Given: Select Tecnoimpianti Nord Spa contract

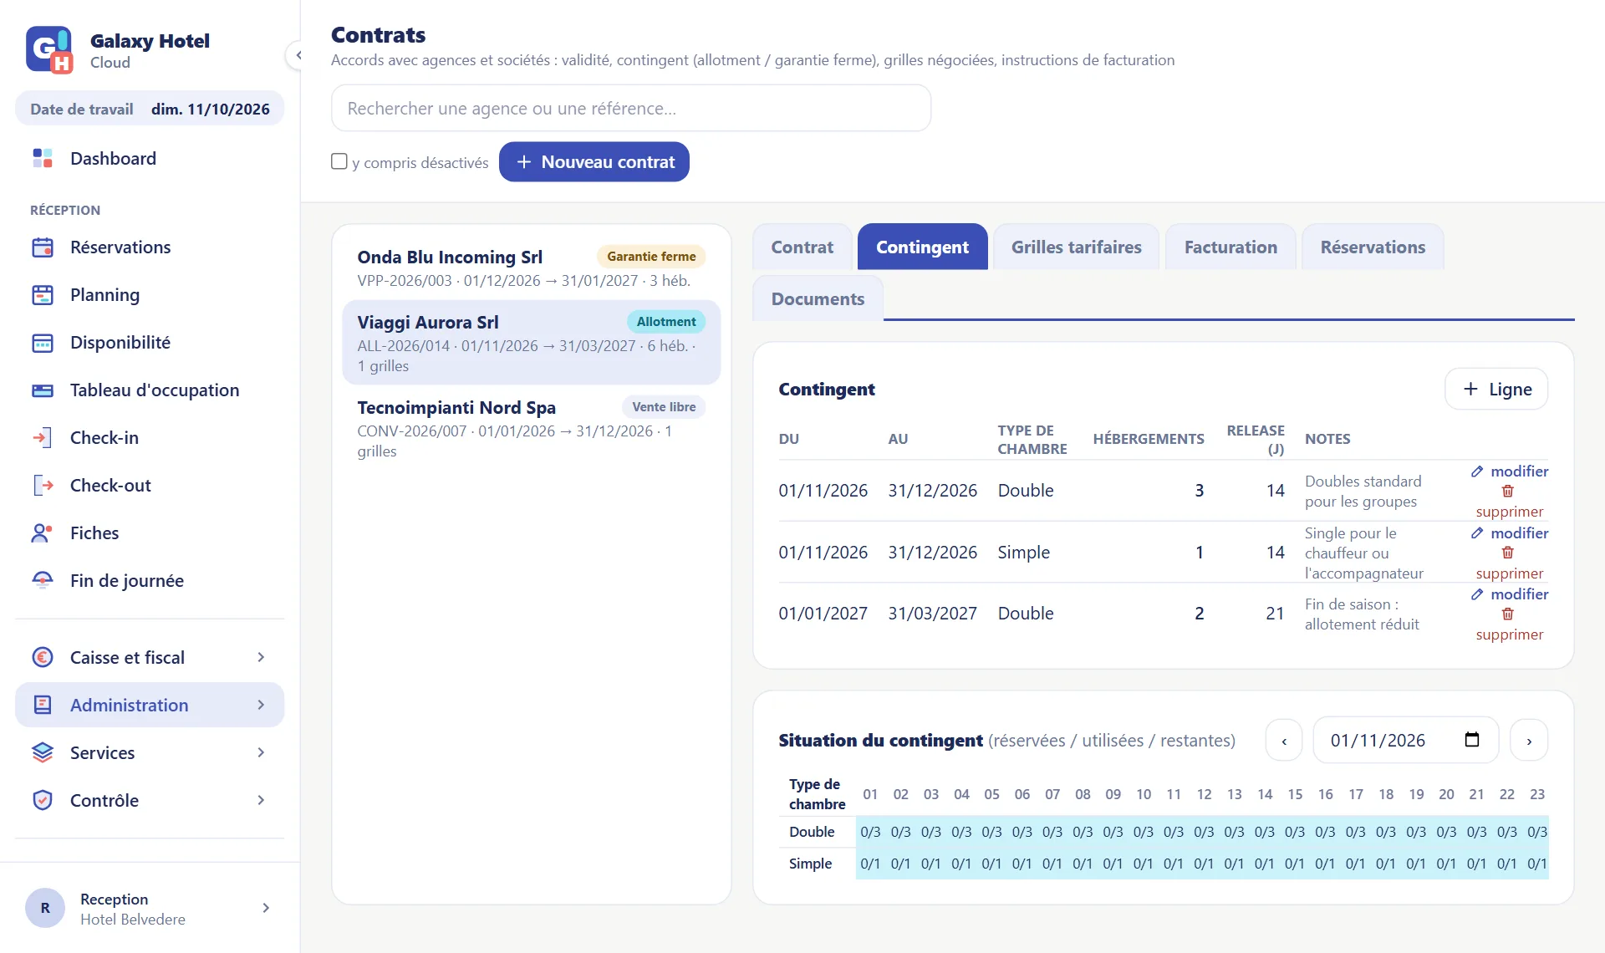Looking at the screenshot, I should point(531,429).
